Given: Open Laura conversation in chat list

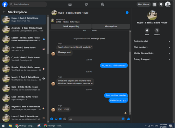Looking at the screenshot, I should (x=23, y=118).
